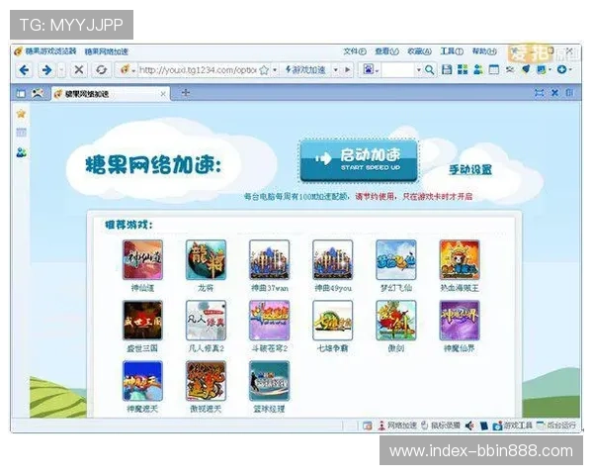Open the 神魔遮天 game thumbnail

click(x=142, y=381)
